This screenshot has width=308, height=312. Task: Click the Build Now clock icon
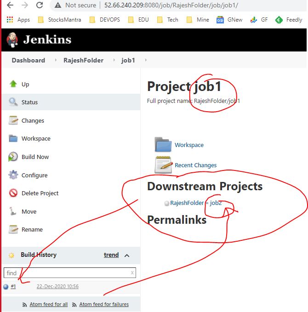[13, 157]
